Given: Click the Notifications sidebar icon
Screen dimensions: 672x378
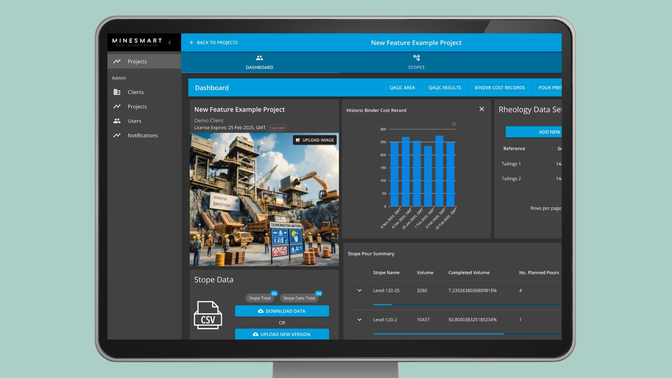Looking at the screenshot, I should click(117, 135).
